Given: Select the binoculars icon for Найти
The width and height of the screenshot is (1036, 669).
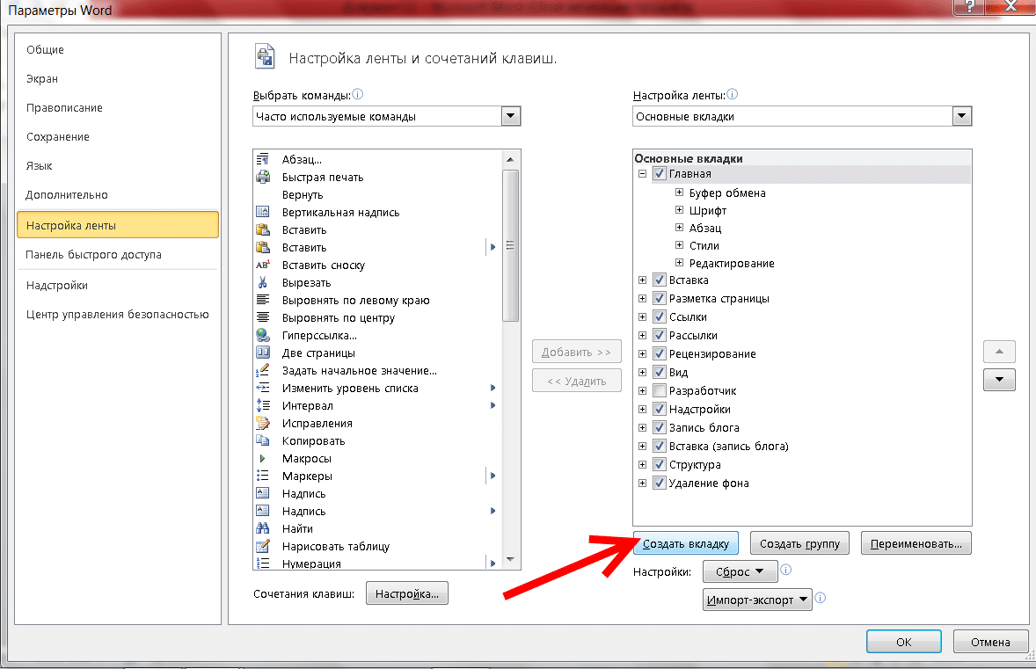Looking at the screenshot, I should point(263,528).
